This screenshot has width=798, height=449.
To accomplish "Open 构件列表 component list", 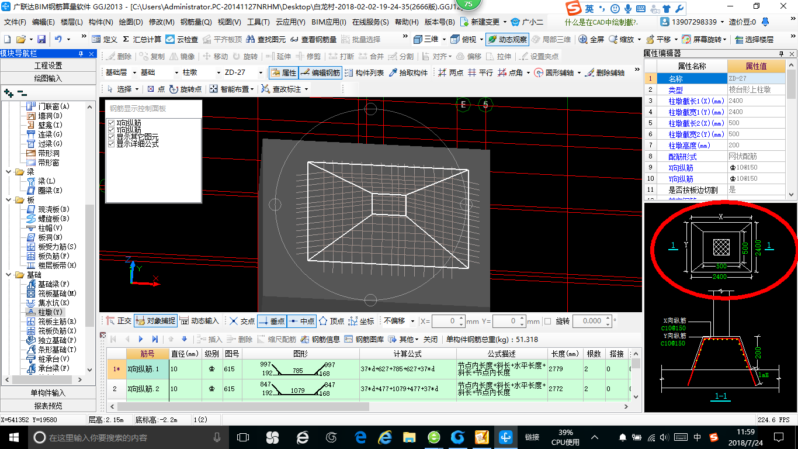I will (x=364, y=73).
